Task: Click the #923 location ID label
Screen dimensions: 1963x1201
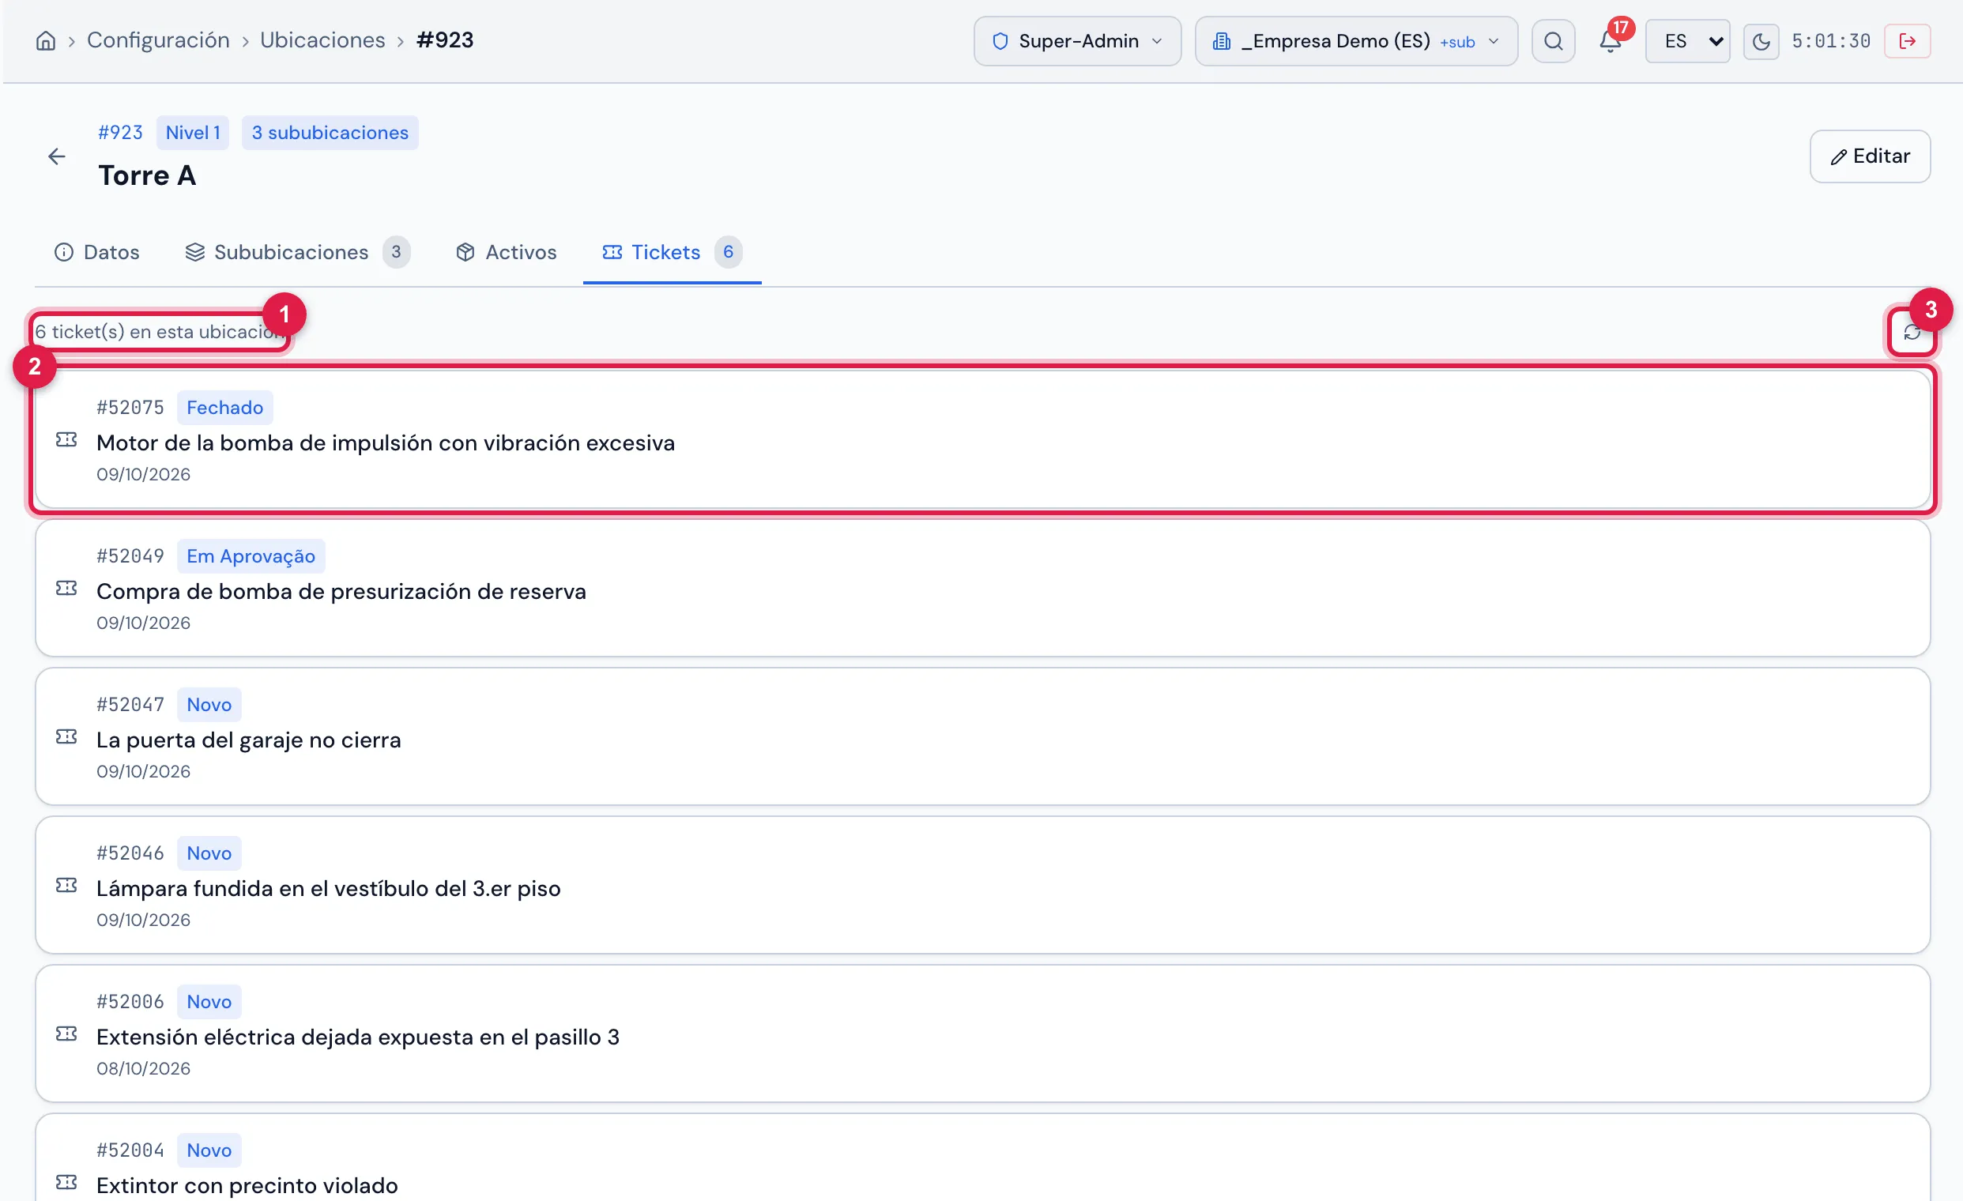Action: tap(120, 132)
